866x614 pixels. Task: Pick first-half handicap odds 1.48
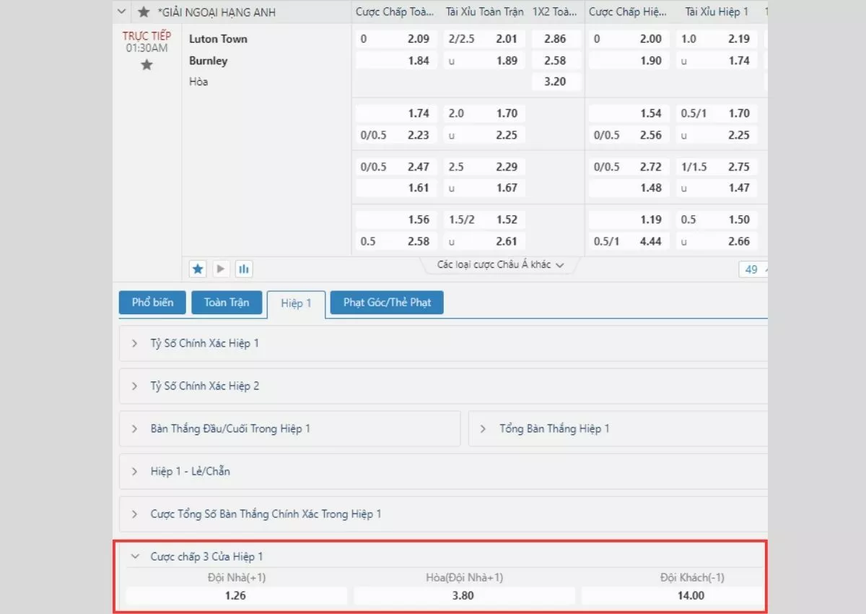[x=629, y=188]
